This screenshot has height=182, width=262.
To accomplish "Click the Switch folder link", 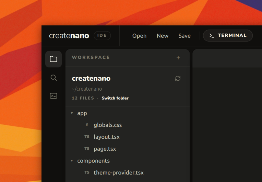I will coord(115,98).
